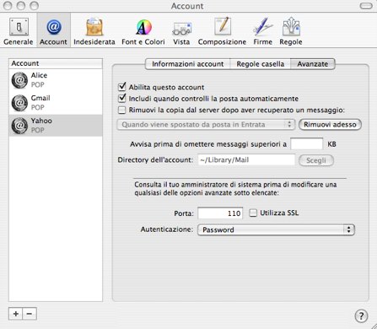Image resolution: width=377 pixels, height=329 pixels.
Task: Open Composizione preferences pane
Action: [222, 30]
